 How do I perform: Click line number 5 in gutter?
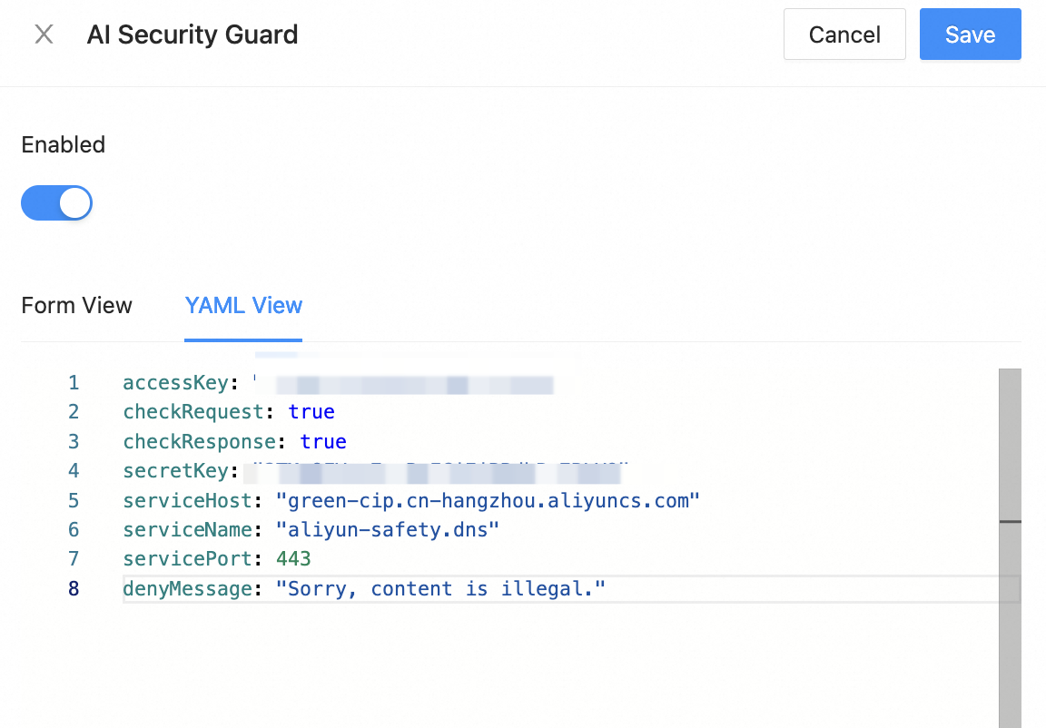click(74, 501)
